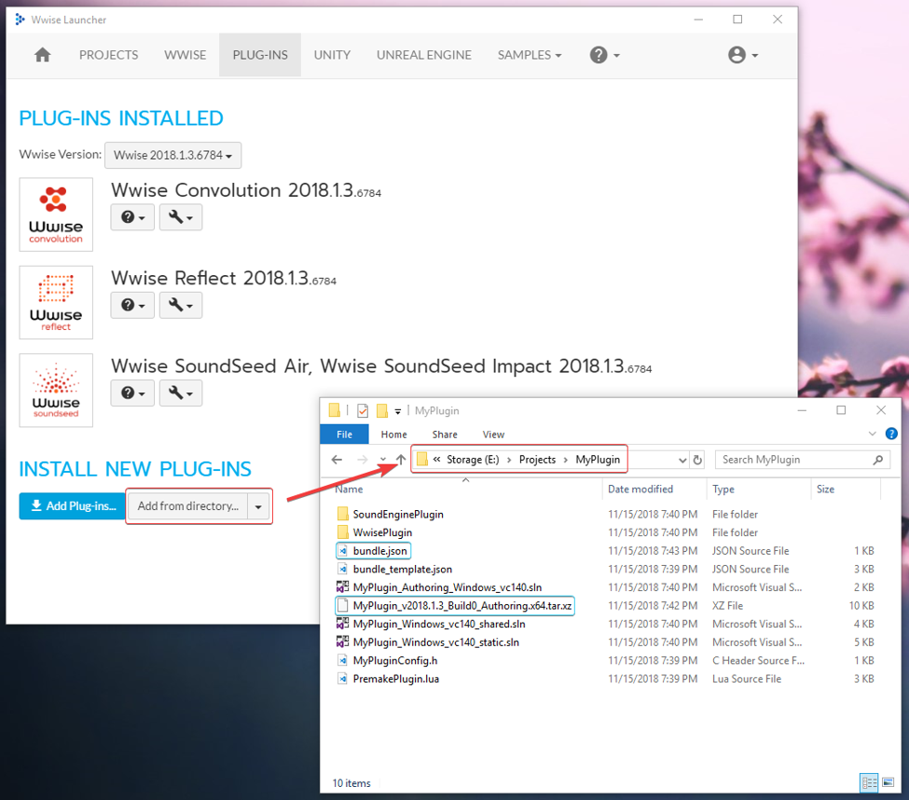Open recent locations dropdown in Explorer
Viewport: 909px width, 800px height.
[x=382, y=460]
